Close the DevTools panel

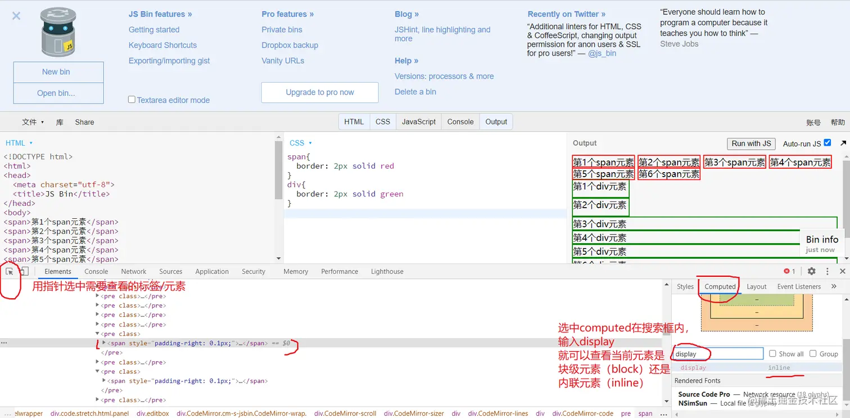click(x=842, y=271)
